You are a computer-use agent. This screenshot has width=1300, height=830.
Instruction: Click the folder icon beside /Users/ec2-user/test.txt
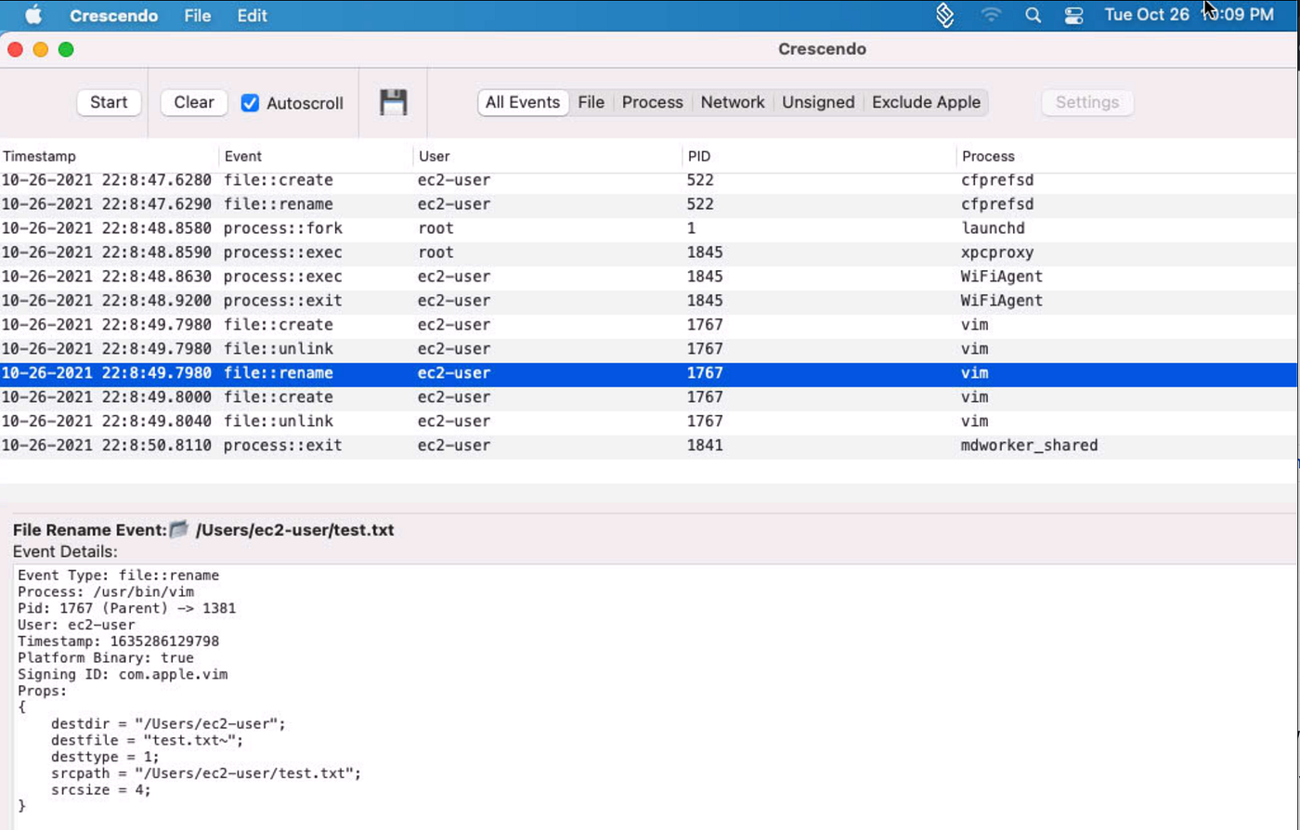click(x=179, y=529)
